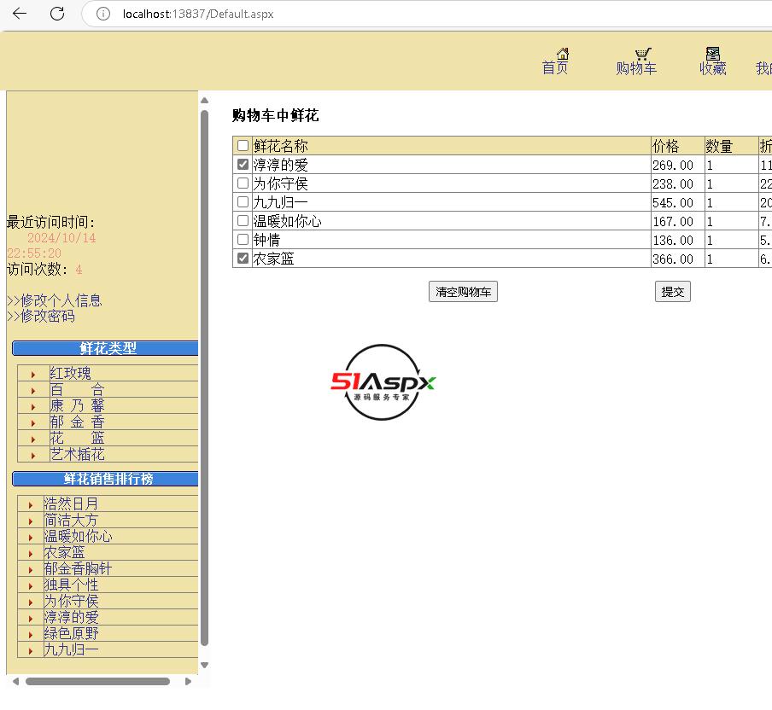Viewport: 772px width, 710px height.
Task: Click the 51Aspx logo image
Action: point(383,382)
